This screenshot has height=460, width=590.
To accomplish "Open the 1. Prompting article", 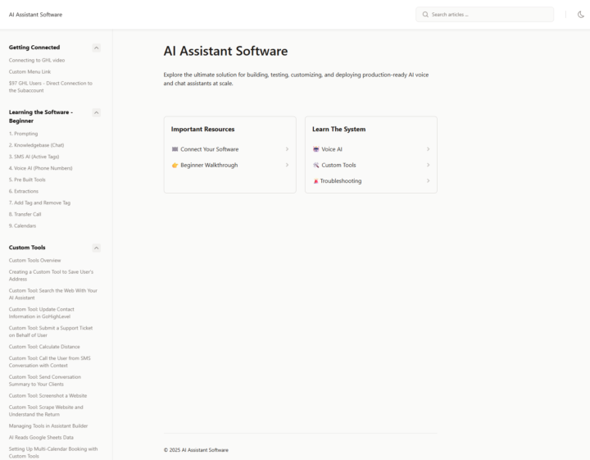I will pos(23,134).
